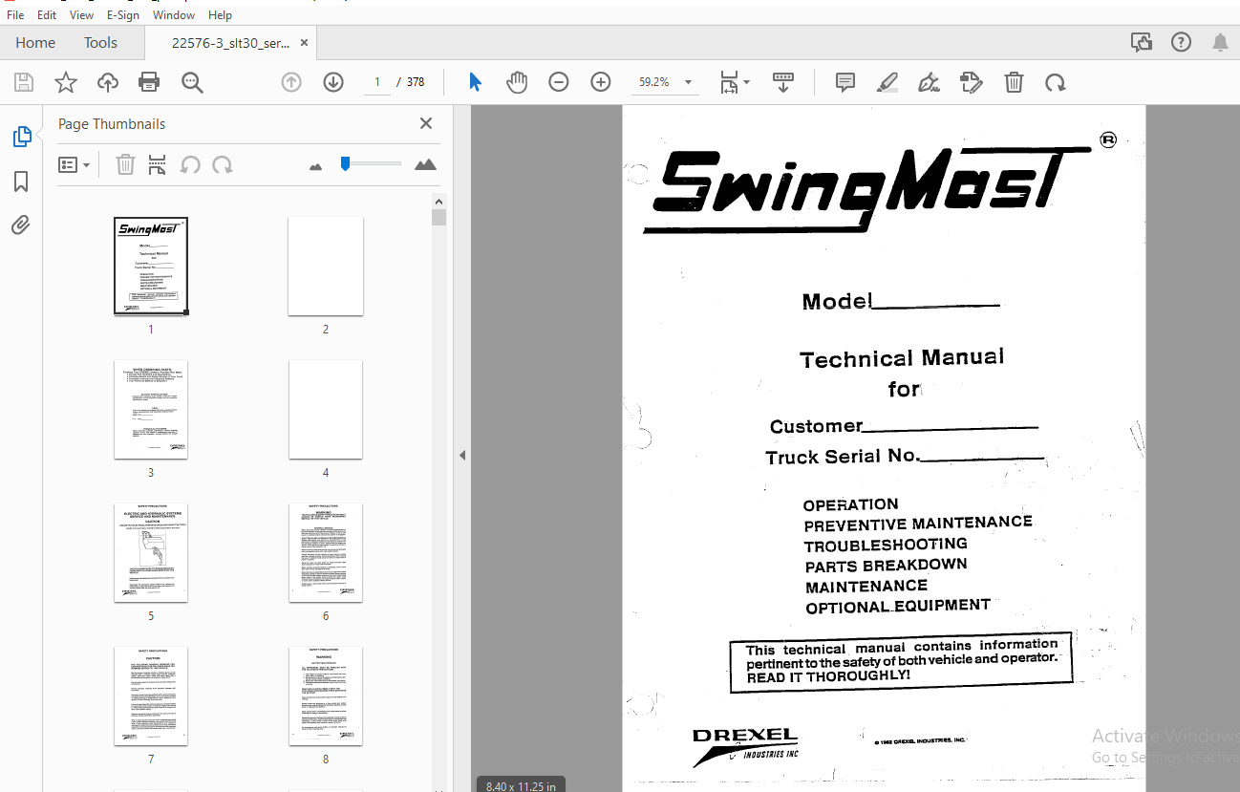The height and width of the screenshot is (792, 1240).
Task: Zoom in with plus button
Action: [x=601, y=82]
